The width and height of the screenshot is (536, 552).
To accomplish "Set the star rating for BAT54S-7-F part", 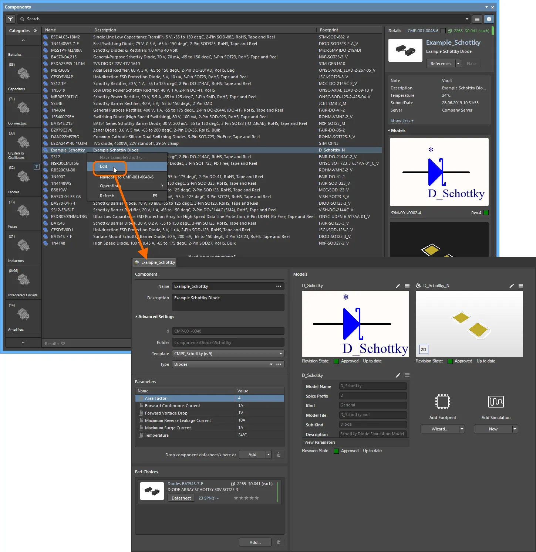I will (x=246, y=498).
